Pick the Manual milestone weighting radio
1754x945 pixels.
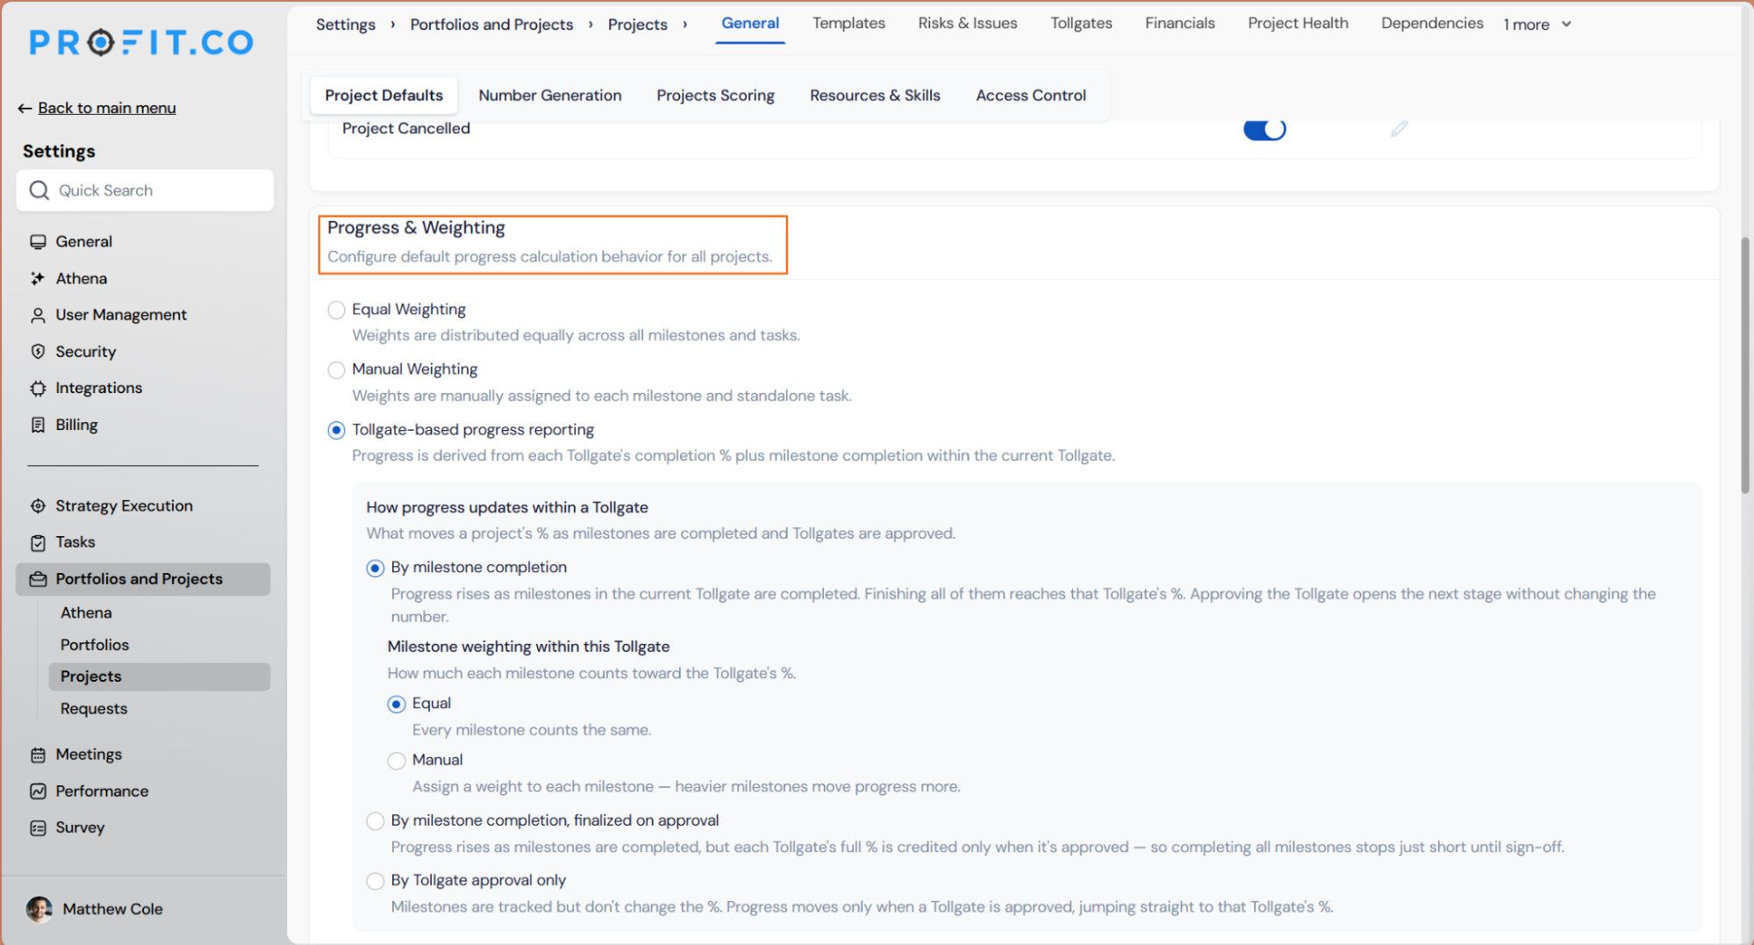tap(397, 761)
